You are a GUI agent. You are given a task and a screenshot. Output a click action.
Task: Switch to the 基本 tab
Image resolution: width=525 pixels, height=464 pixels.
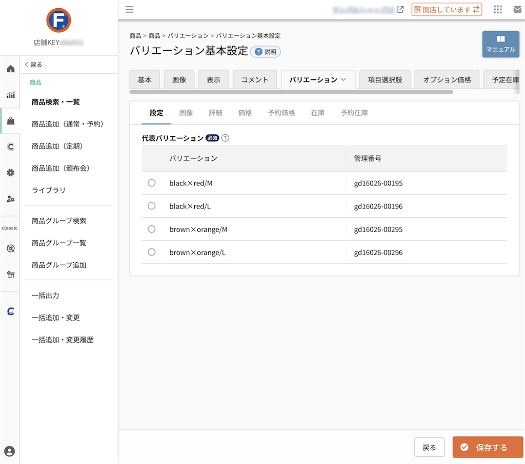click(x=145, y=79)
